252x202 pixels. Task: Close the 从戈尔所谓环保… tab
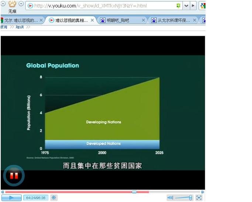pyautogui.click(x=194, y=20)
